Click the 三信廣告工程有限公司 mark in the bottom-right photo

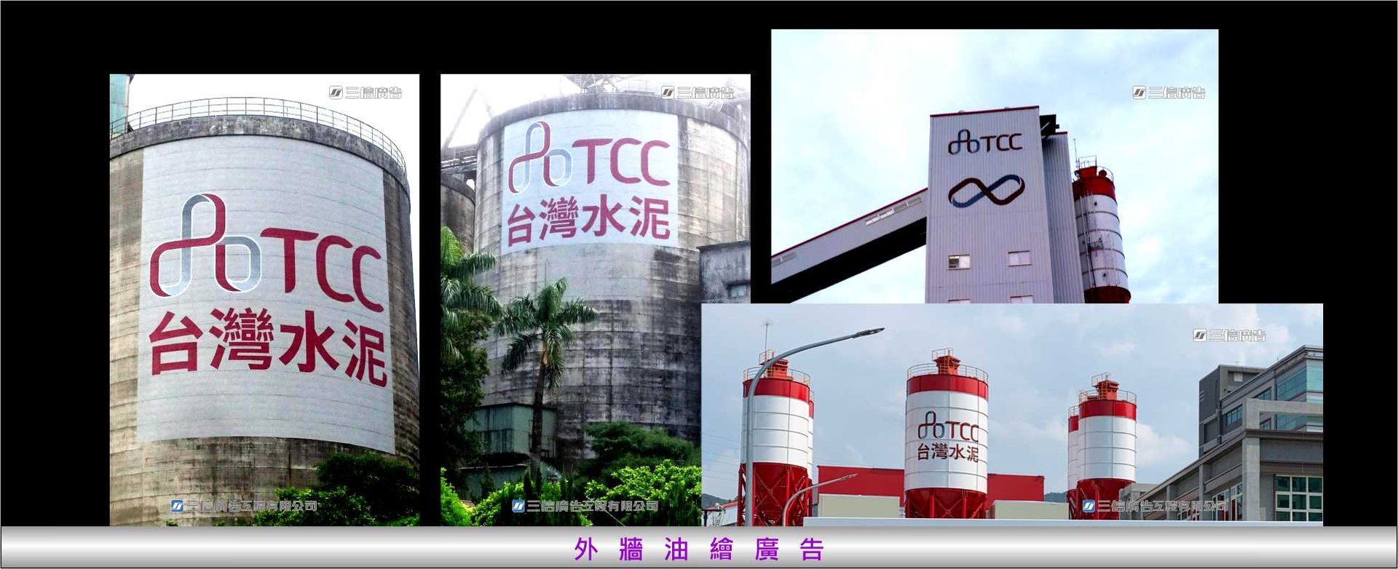[x=1154, y=506]
